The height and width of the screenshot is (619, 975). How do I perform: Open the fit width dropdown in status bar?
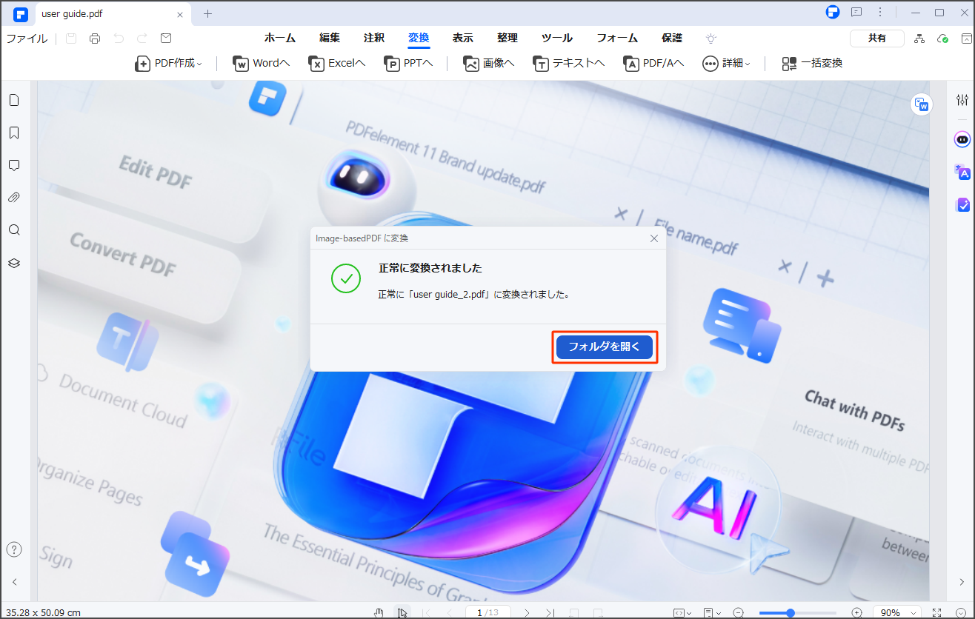tap(682, 612)
